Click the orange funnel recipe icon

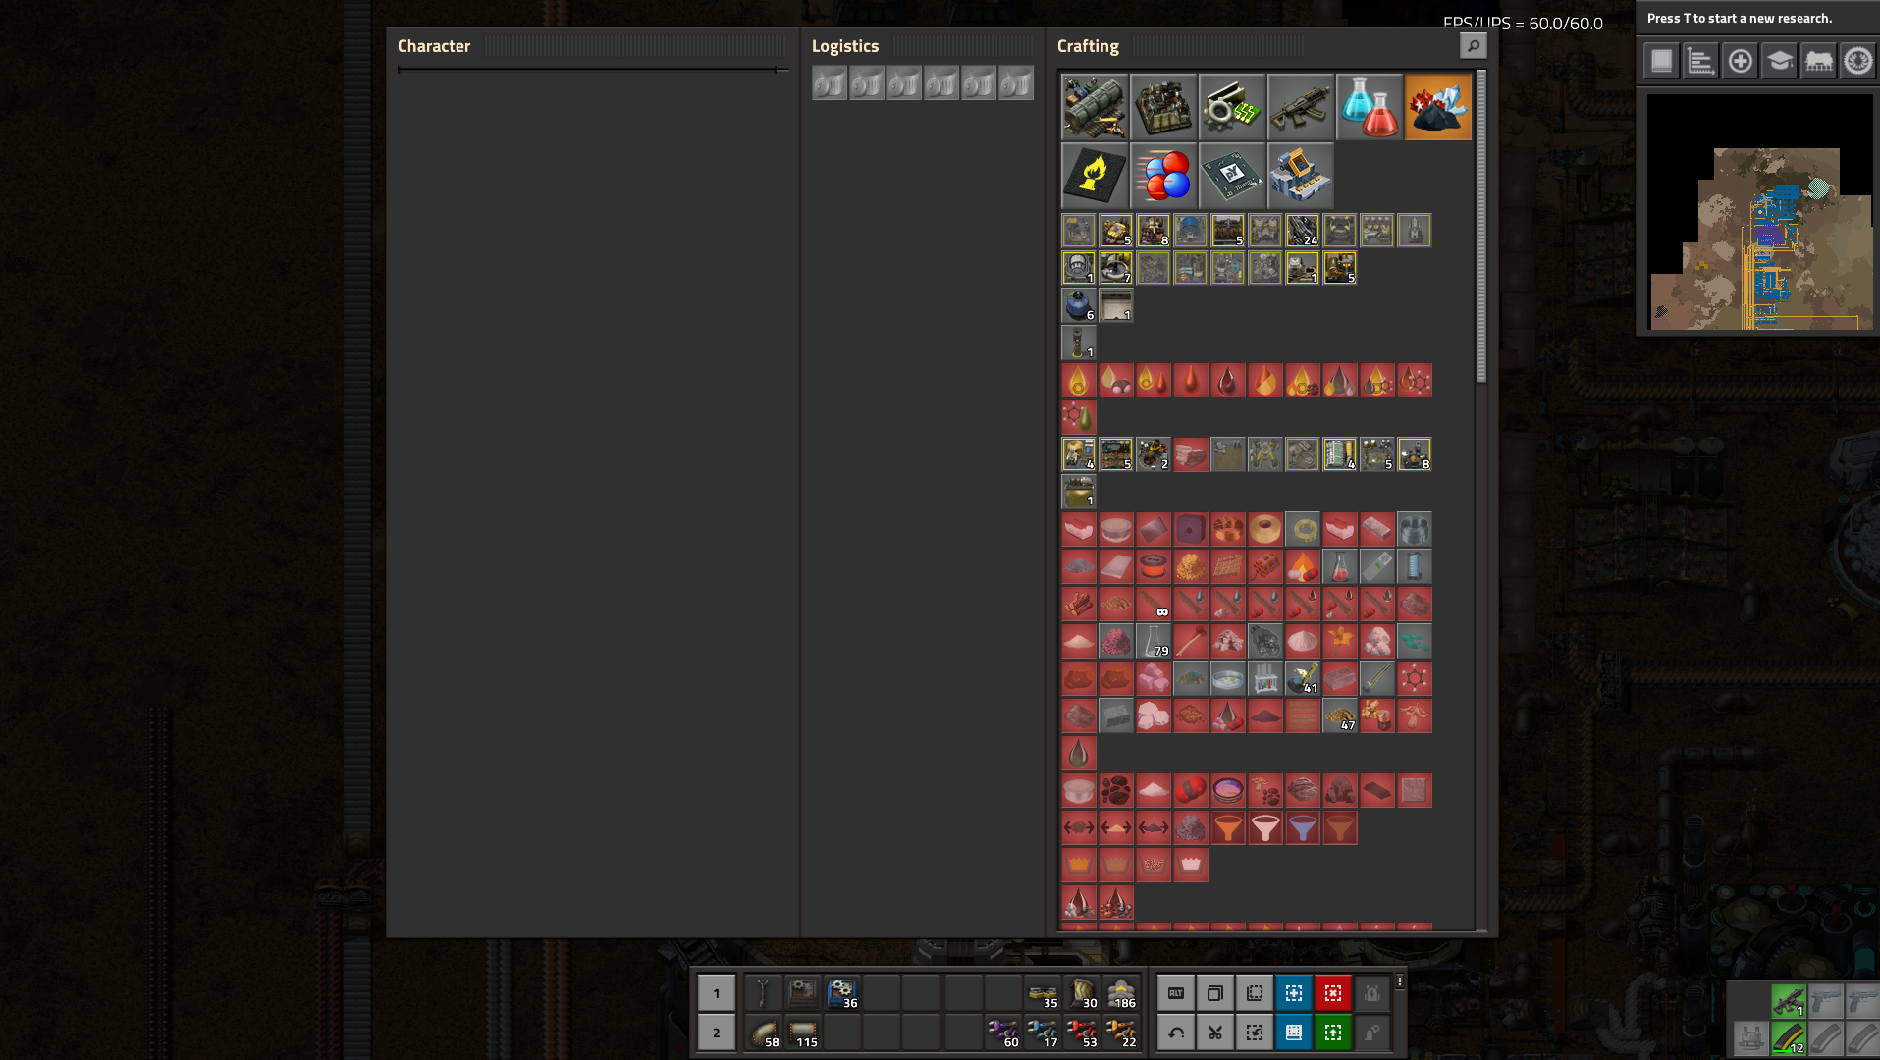[x=1228, y=827]
